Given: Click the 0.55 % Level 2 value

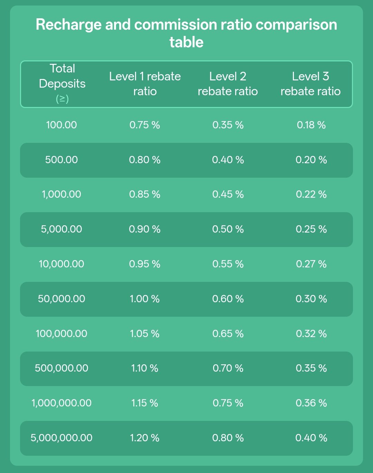Looking at the screenshot, I should (228, 264).
